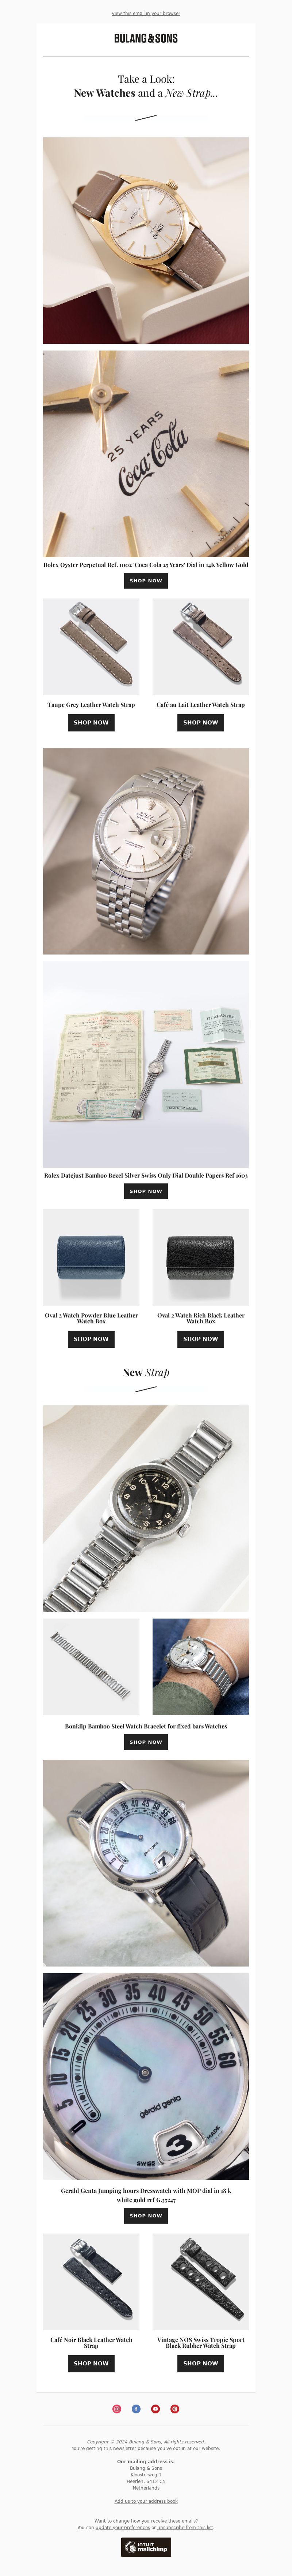The image size is (292, 2576).
Task: Shop the Rolex Datejust Bamboo Bezel watch
Action: [146, 1191]
